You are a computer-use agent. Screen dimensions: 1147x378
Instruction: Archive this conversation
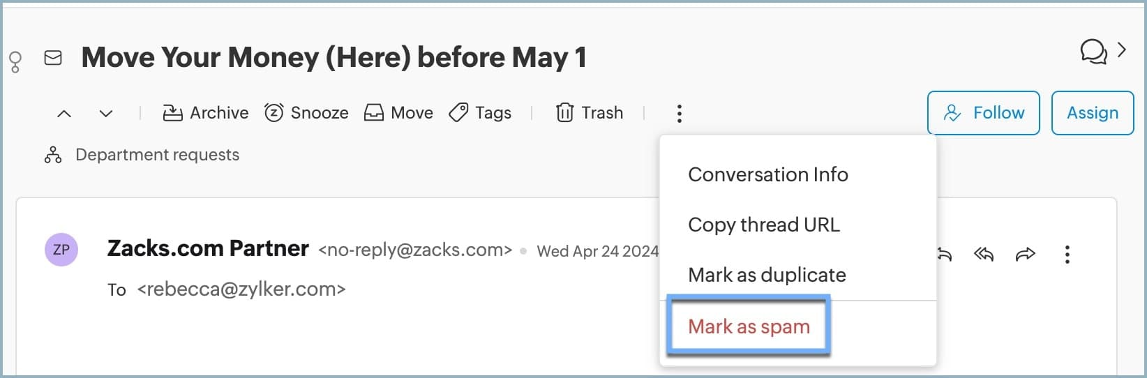pyautogui.click(x=206, y=113)
